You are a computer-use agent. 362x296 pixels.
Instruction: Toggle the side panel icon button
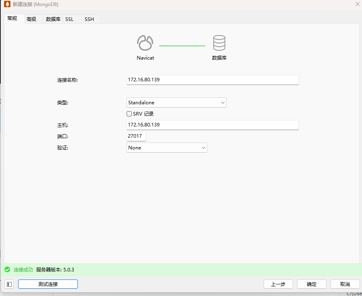(9, 284)
